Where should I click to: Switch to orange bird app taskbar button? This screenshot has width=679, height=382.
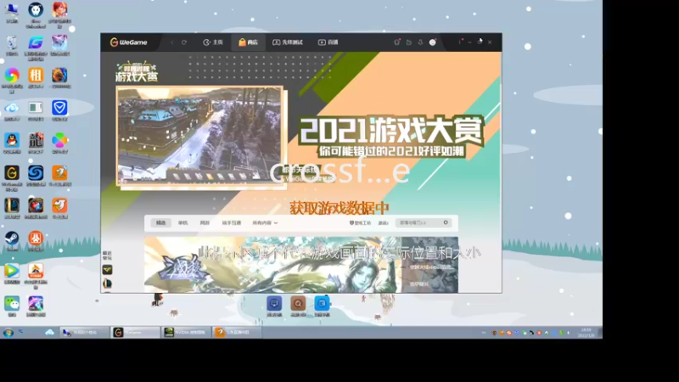[238, 332]
